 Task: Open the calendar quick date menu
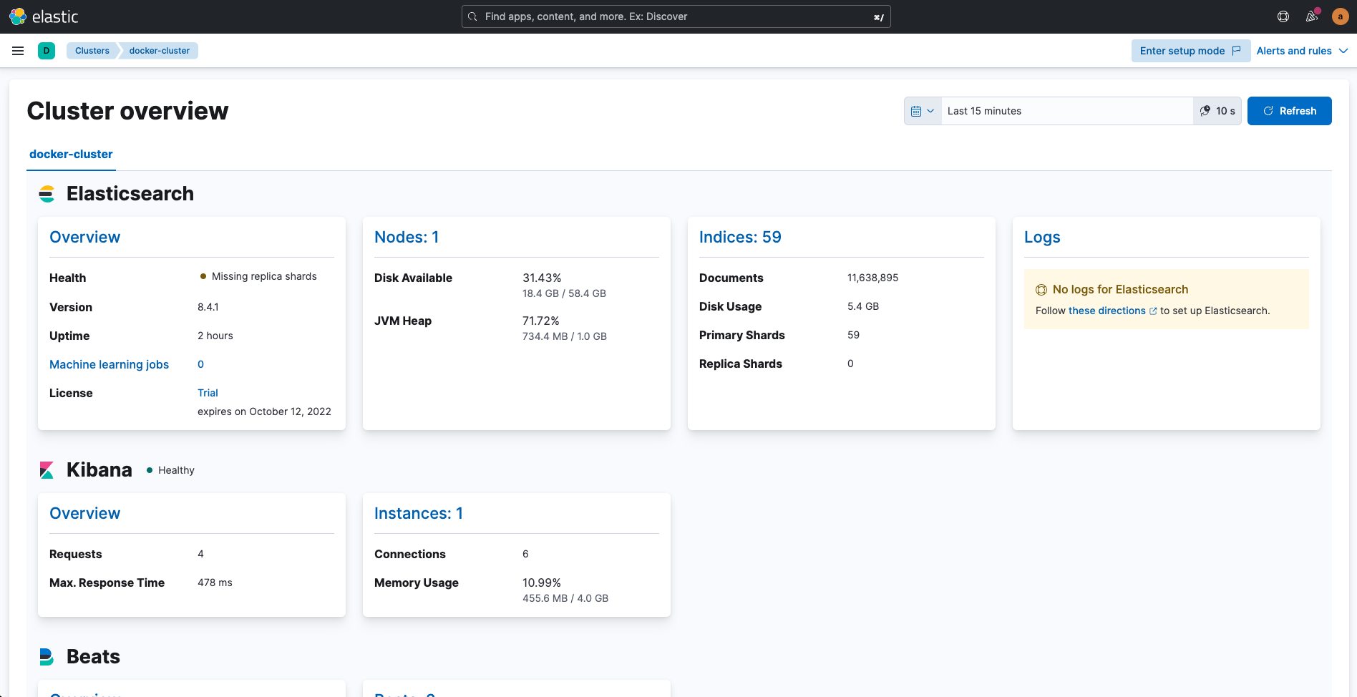[x=923, y=111]
